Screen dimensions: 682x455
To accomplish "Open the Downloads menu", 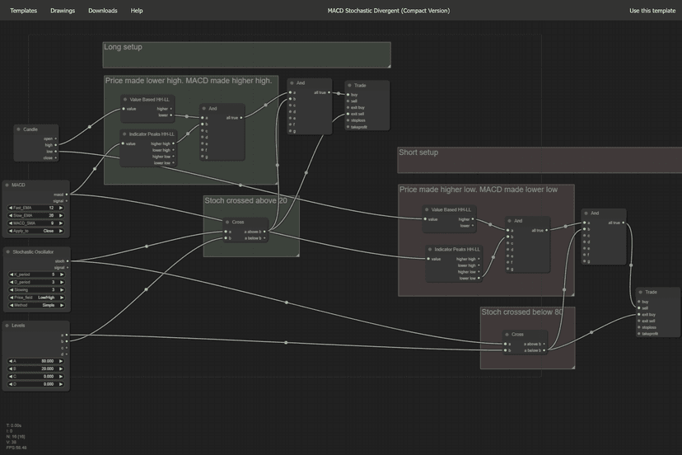I will (x=103, y=11).
